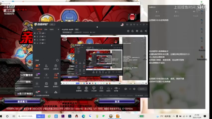Open the 多人连麦 tool in the toolbox
This screenshot has width=212, height=119.
46,76
